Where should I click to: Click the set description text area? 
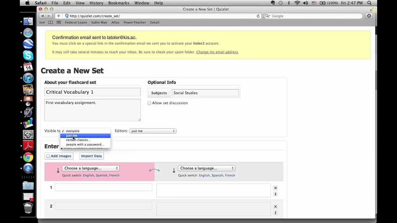tap(92, 110)
